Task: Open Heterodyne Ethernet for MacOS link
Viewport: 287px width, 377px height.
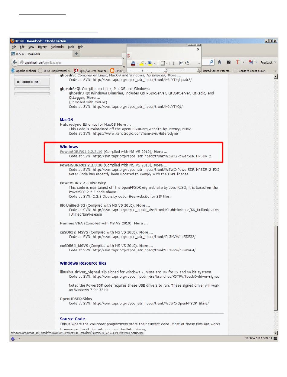Action: [x=70, y=124]
